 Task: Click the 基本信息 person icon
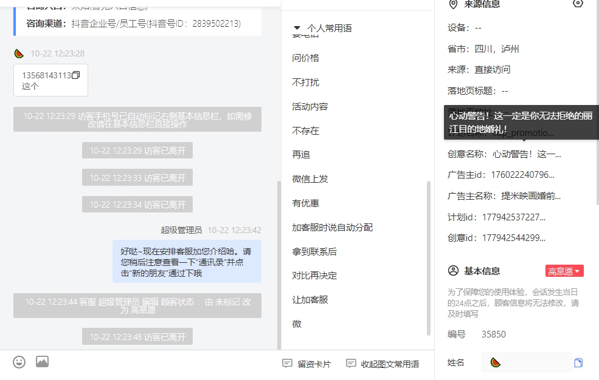tap(453, 271)
